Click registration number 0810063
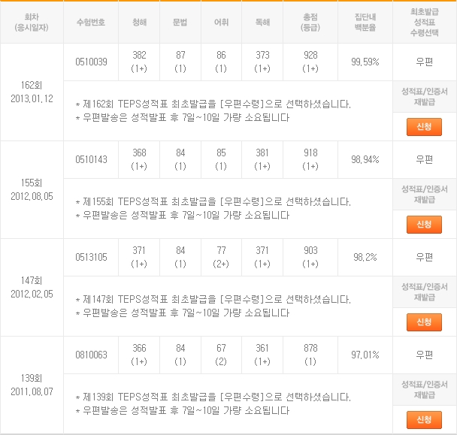 92,355
